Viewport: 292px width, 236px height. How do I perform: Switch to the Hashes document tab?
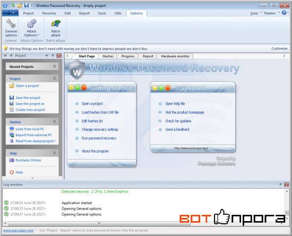pyautogui.click(x=108, y=56)
